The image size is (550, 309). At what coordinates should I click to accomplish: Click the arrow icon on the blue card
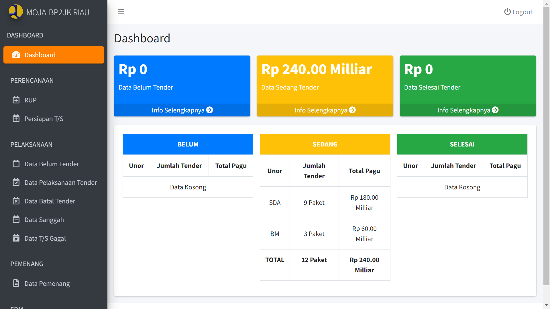210,110
